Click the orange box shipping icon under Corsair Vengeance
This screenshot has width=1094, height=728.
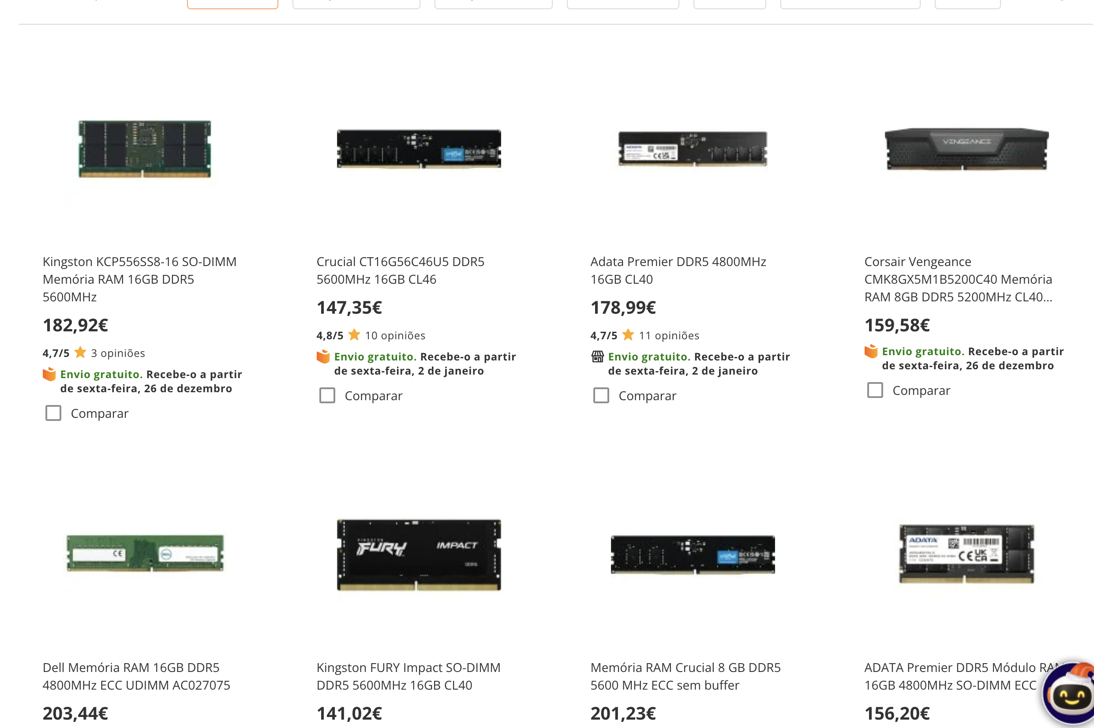(871, 352)
